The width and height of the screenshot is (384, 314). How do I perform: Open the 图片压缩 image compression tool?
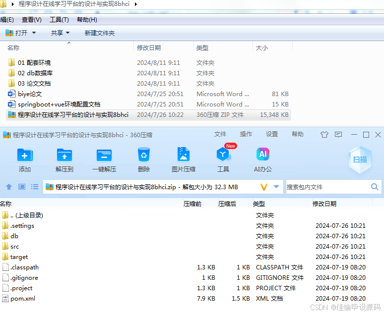pos(184,155)
